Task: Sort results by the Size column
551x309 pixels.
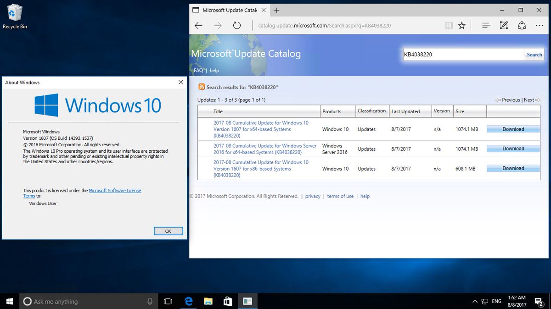Action: click(x=459, y=111)
